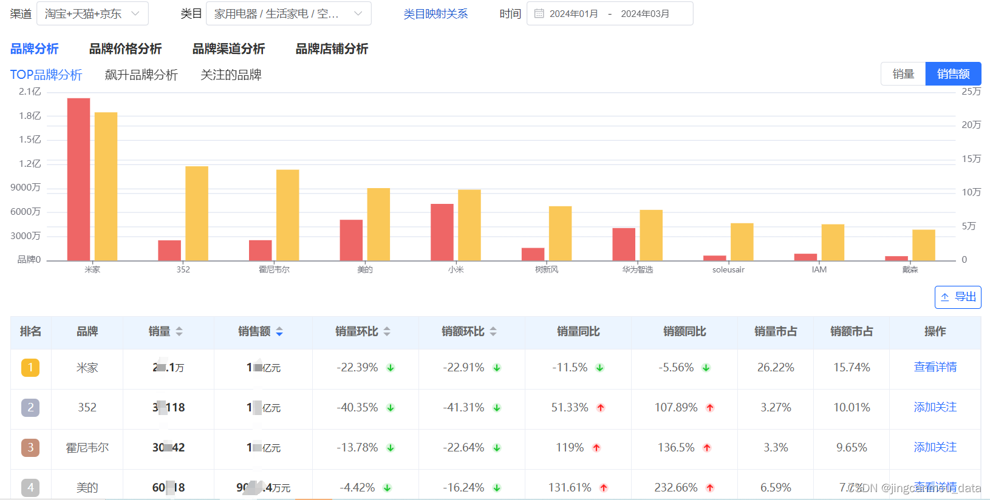Click the 销量同比 column header
The image size is (990, 500).
pos(578,331)
